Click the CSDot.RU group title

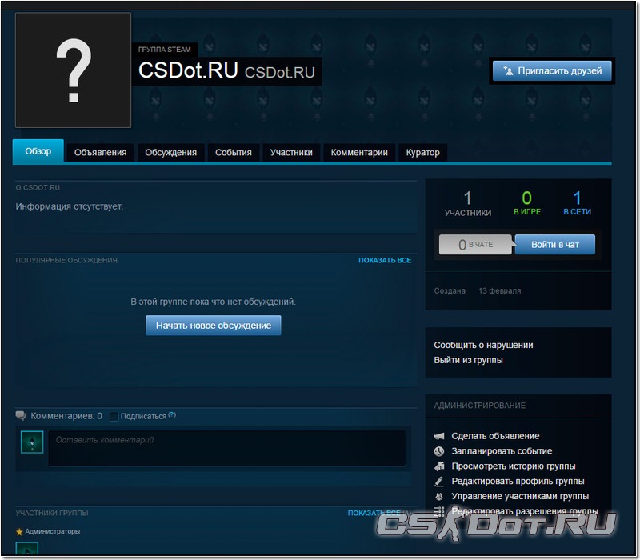[x=188, y=70]
